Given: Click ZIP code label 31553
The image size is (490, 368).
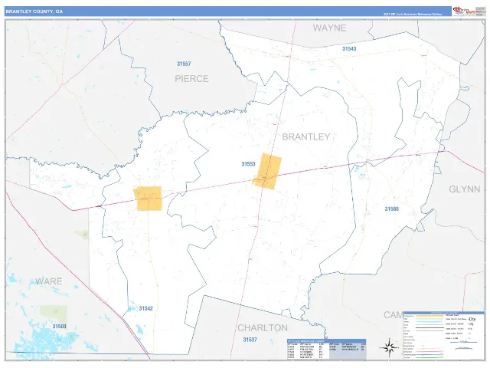Looking at the screenshot, I should coord(248,164).
